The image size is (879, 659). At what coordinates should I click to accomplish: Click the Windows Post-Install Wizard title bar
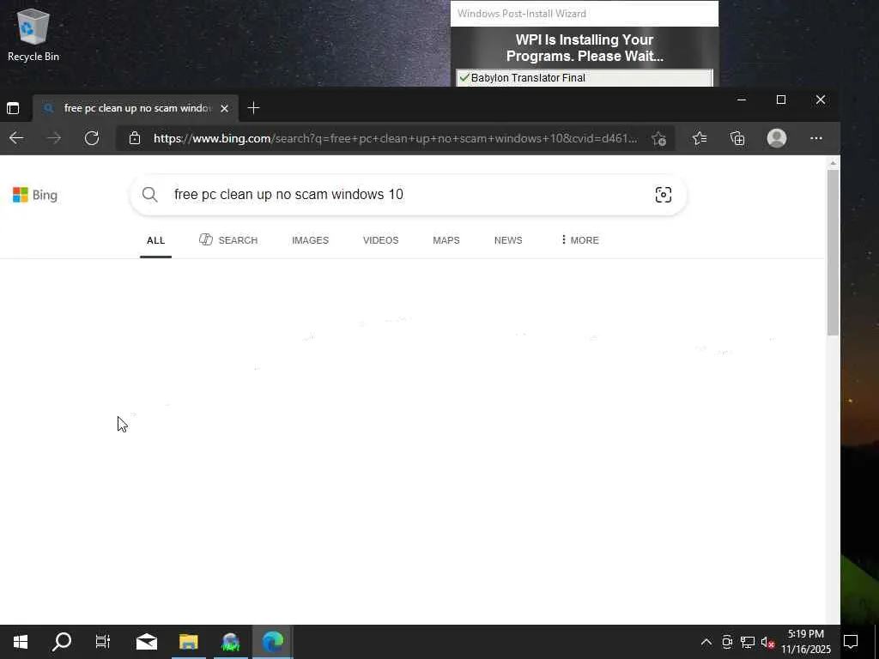(584, 14)
